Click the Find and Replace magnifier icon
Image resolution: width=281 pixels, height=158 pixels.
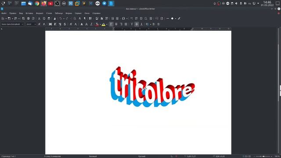tap(75, 18)
